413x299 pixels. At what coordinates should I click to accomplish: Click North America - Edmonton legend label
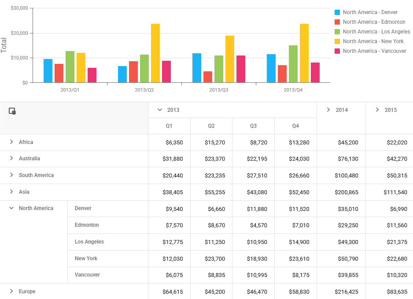374,22
